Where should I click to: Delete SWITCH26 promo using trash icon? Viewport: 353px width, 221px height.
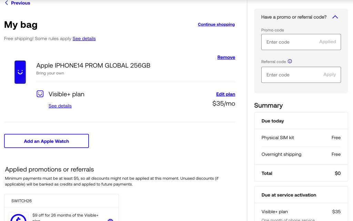[110, 219]
